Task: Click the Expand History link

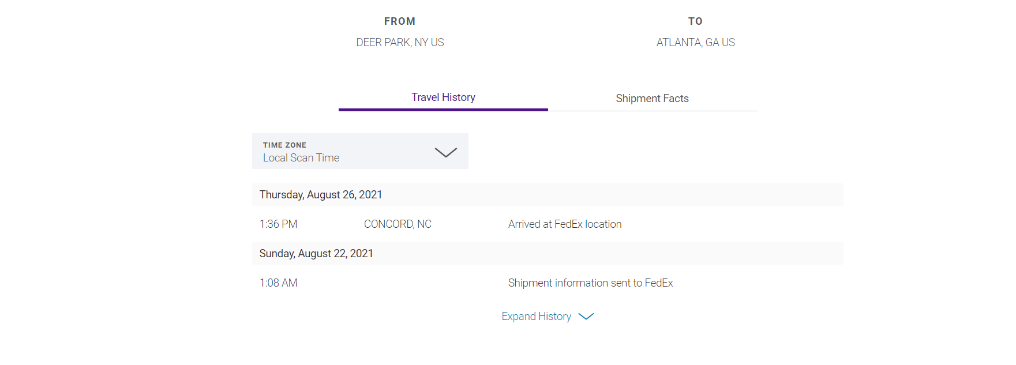Action: coord(536,317)
